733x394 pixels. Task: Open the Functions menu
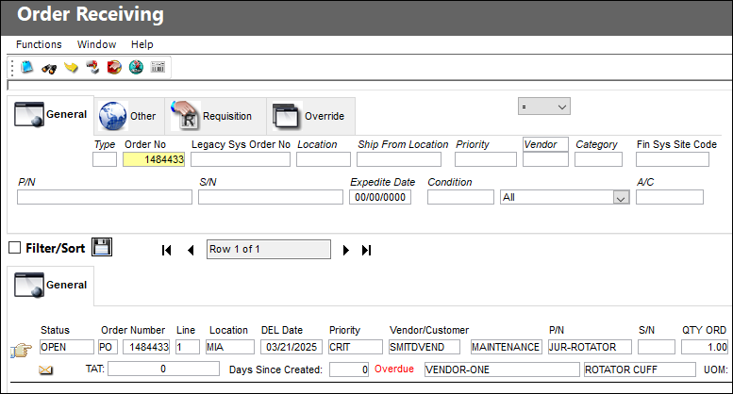39,44
